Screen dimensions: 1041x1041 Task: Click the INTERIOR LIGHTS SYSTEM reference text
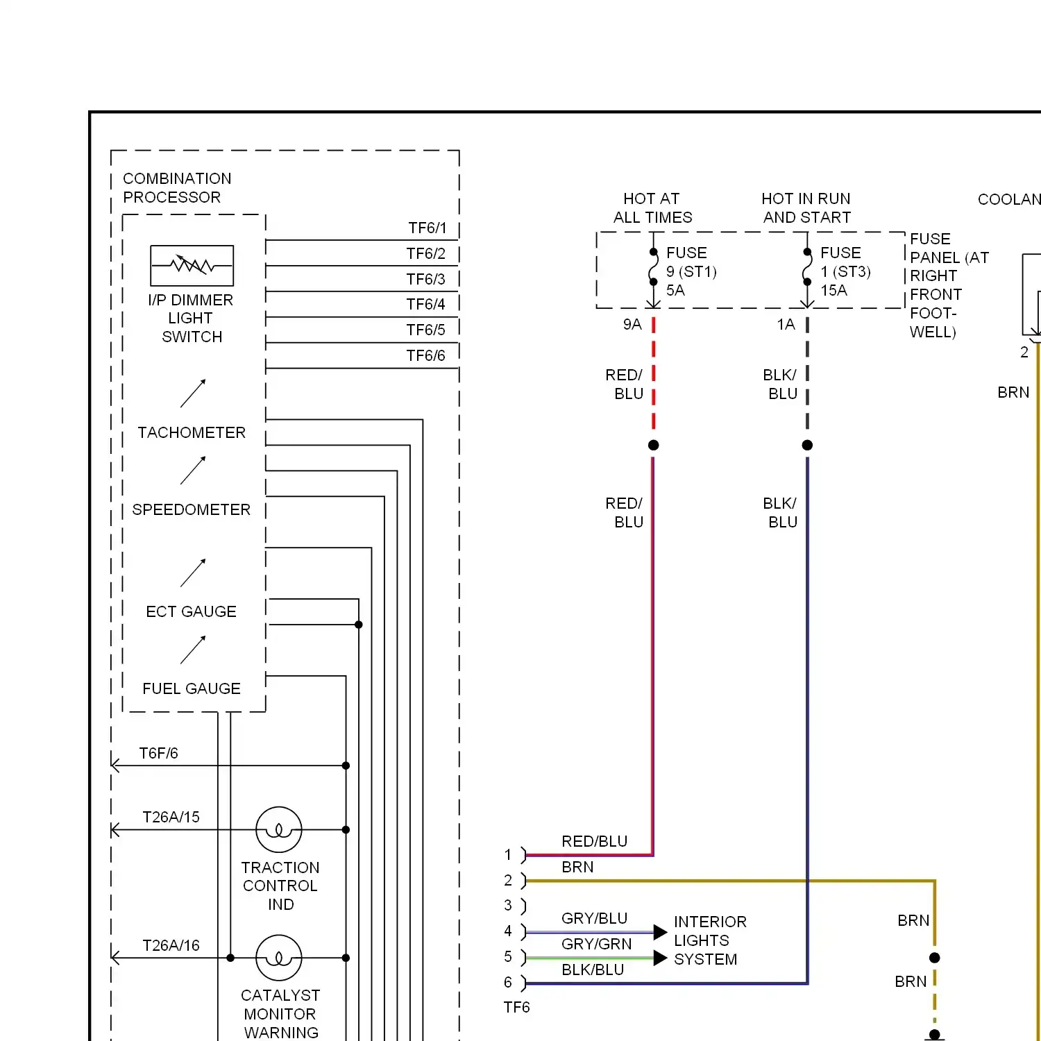710,940
